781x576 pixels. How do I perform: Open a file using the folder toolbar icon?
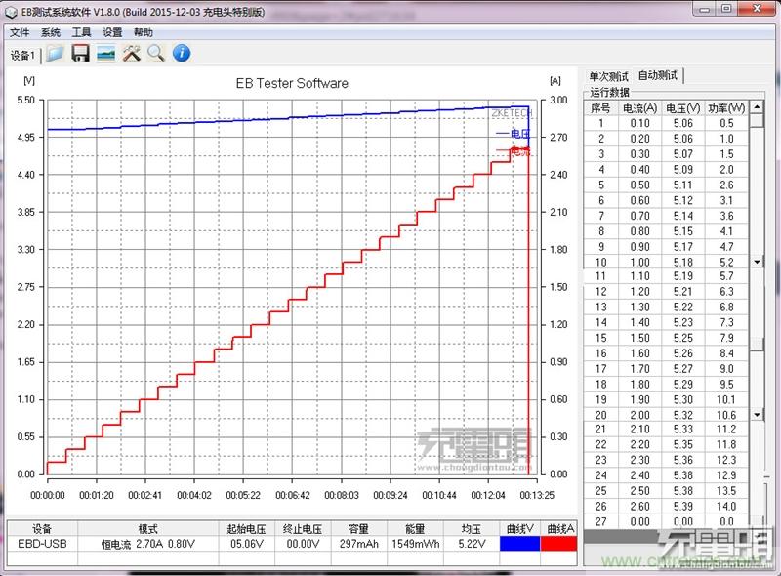(54, 54)
